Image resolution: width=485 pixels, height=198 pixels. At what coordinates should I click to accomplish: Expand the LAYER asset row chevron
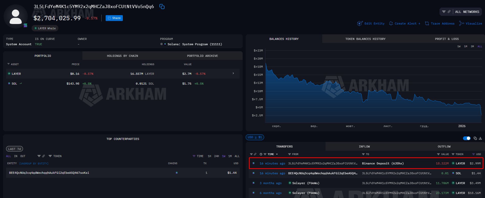click(x=233, y=73)
